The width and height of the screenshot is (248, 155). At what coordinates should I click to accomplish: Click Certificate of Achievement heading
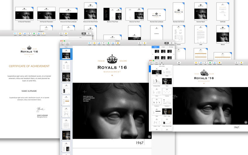29,66
